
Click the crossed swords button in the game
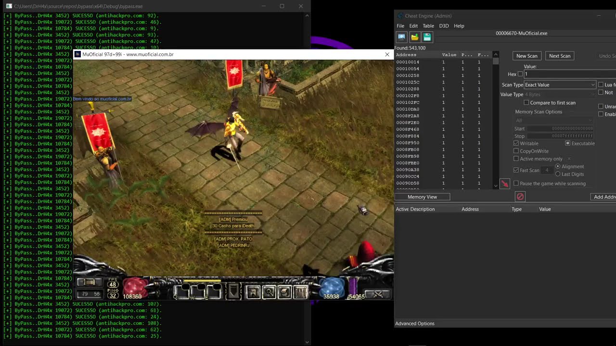(x=378, y=294)
